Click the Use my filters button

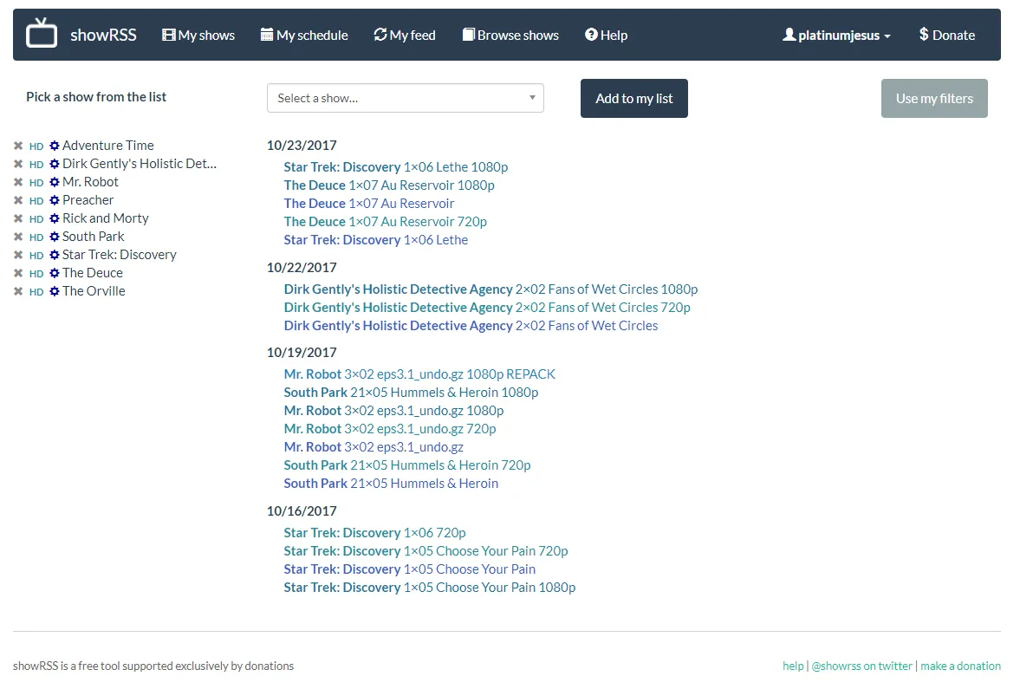point(934,98)
